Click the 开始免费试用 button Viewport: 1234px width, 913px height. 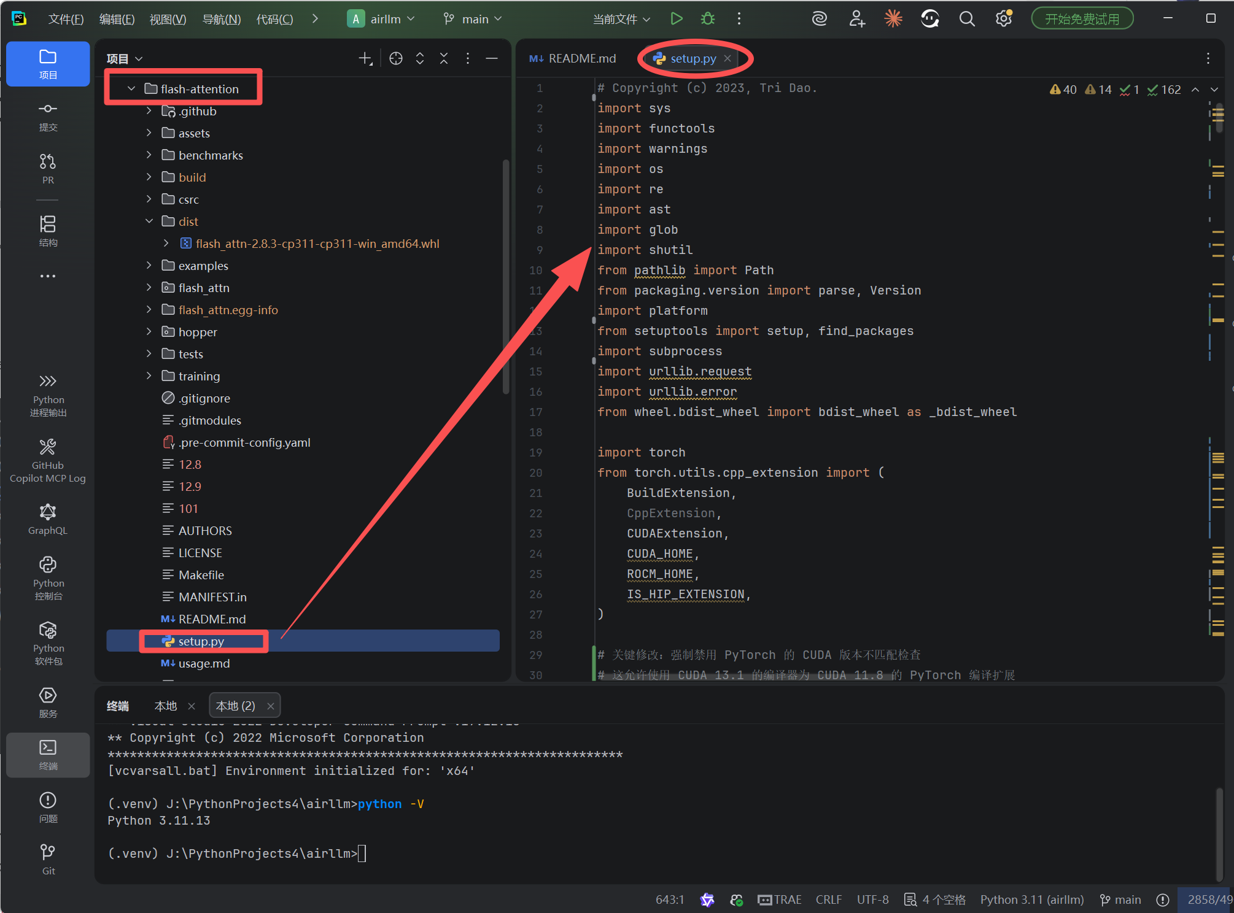pos(1082,19)
